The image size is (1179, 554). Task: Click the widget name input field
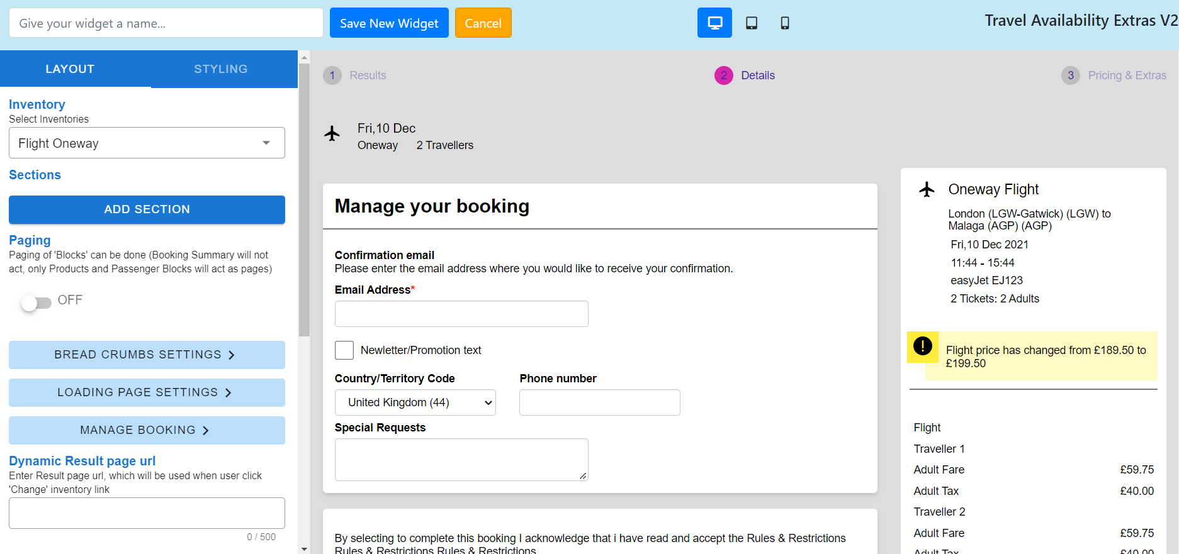click(x=166, y=23)
